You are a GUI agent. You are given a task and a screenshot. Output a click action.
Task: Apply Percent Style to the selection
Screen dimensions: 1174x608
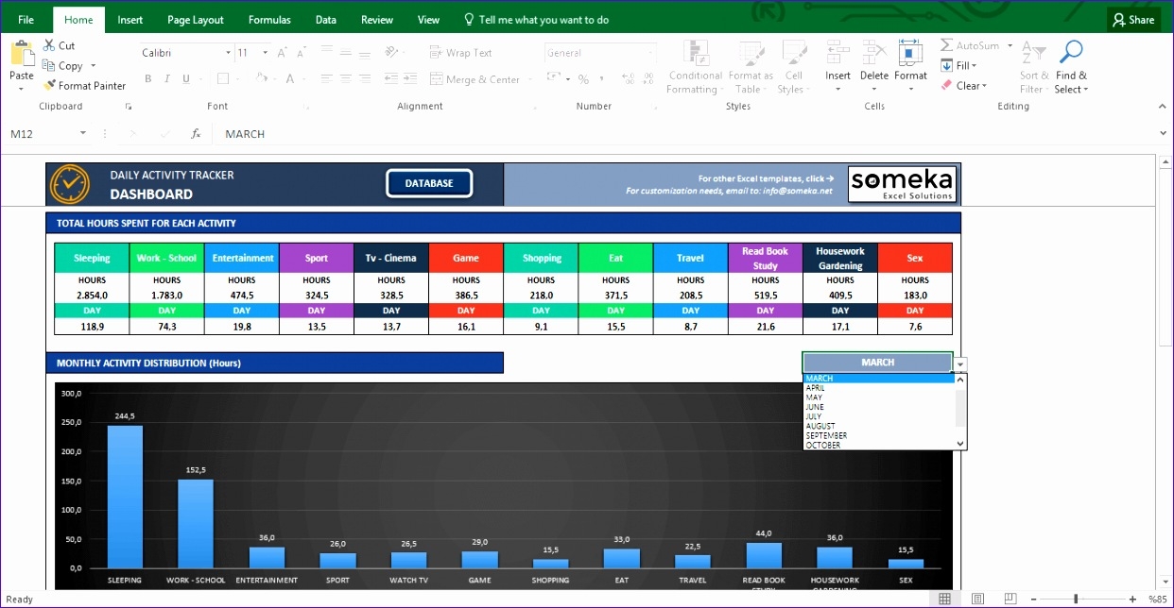click(x=584, y=79)
